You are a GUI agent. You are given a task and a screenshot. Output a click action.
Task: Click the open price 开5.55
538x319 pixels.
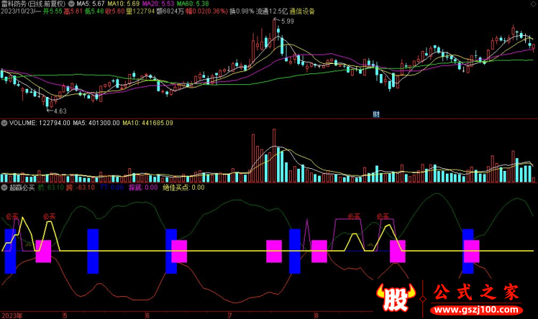pos(52,11)
